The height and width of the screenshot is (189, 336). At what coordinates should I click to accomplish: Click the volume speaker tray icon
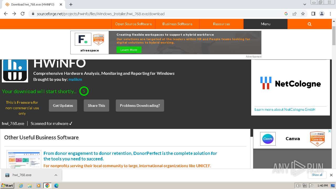coord(298,186)
